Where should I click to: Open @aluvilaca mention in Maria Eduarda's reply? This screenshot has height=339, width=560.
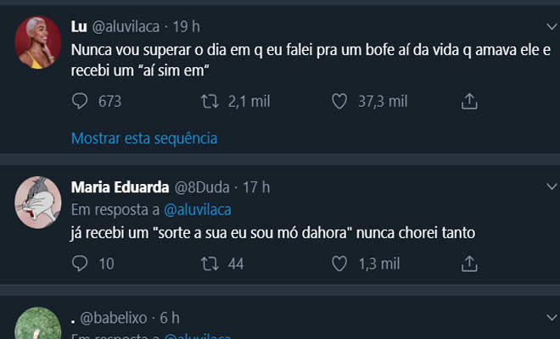click(x=197, y=209)
